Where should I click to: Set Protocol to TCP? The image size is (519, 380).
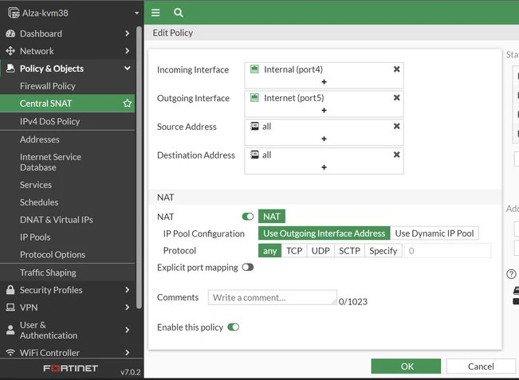point(294,251)
